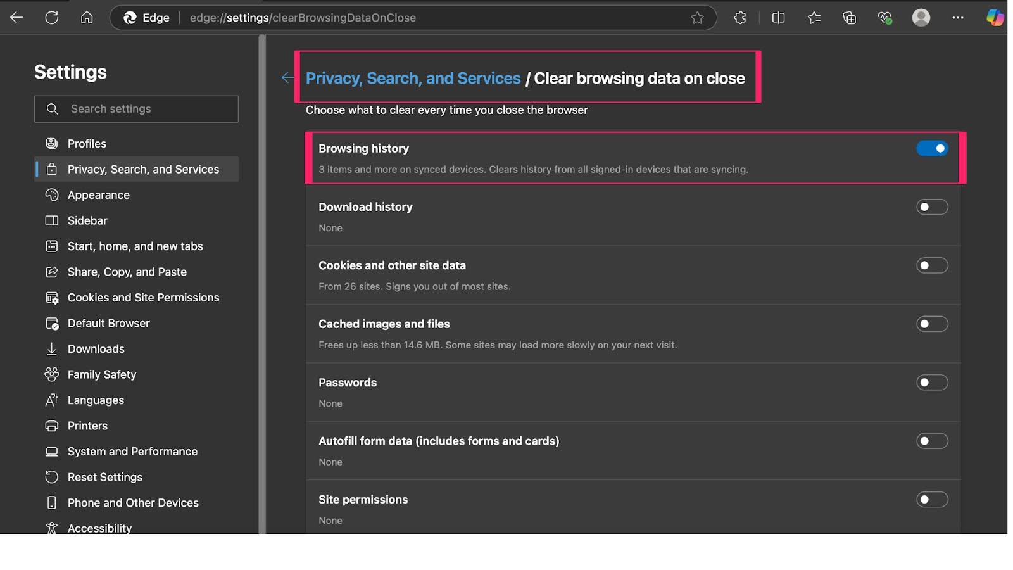Screen dimensions: 1013x570
Task: Open the Downloads settings section
Action: [96, 349]
